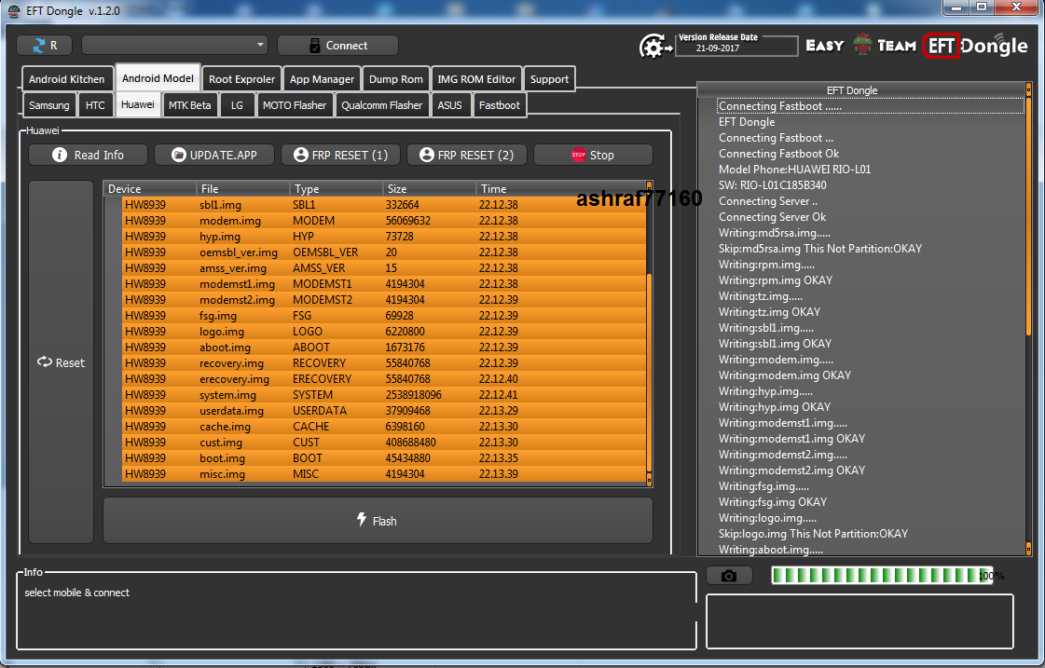
Task: Select the boot.img row
Action: point(384,458)
